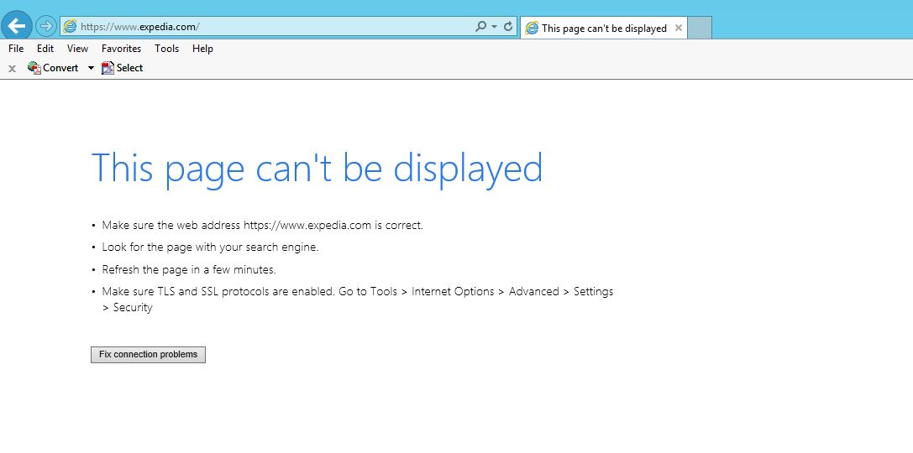
Task: Expand the Convert dropdown arrow
Action: point(91,68)
